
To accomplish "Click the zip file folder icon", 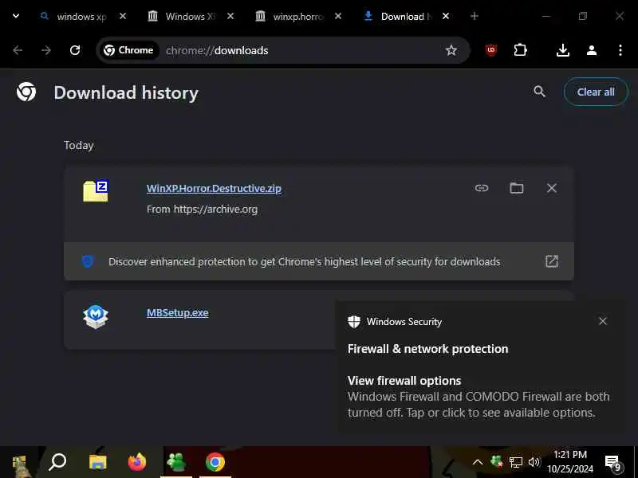I will point(96,191).
